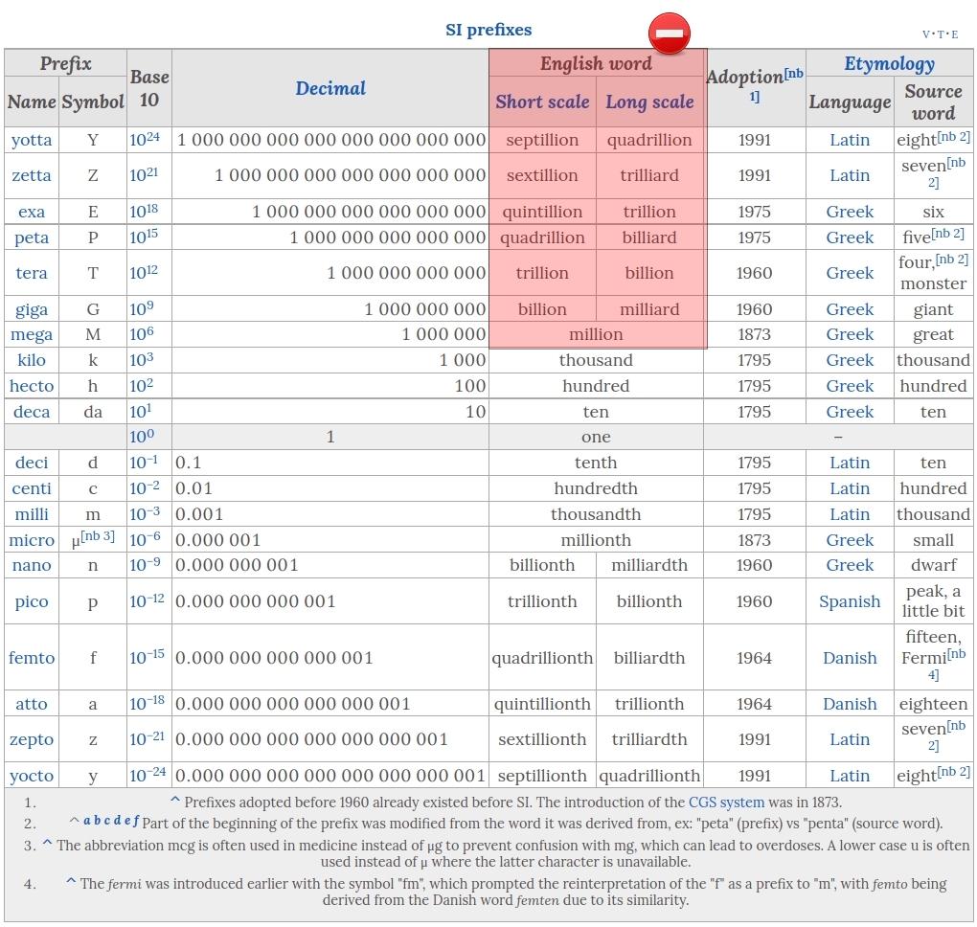
Task: Jump via back-link 'a' in footnote 2
Action: 87,821
